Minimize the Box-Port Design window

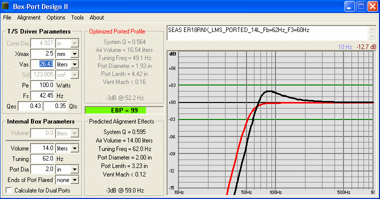[349, 6]
